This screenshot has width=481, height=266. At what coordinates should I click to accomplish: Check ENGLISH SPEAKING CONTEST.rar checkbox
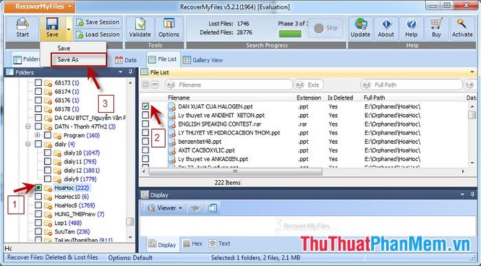[x=146, y=124]
